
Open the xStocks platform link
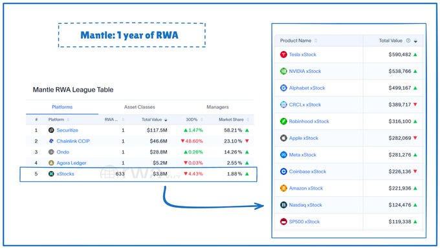[65, 174]
